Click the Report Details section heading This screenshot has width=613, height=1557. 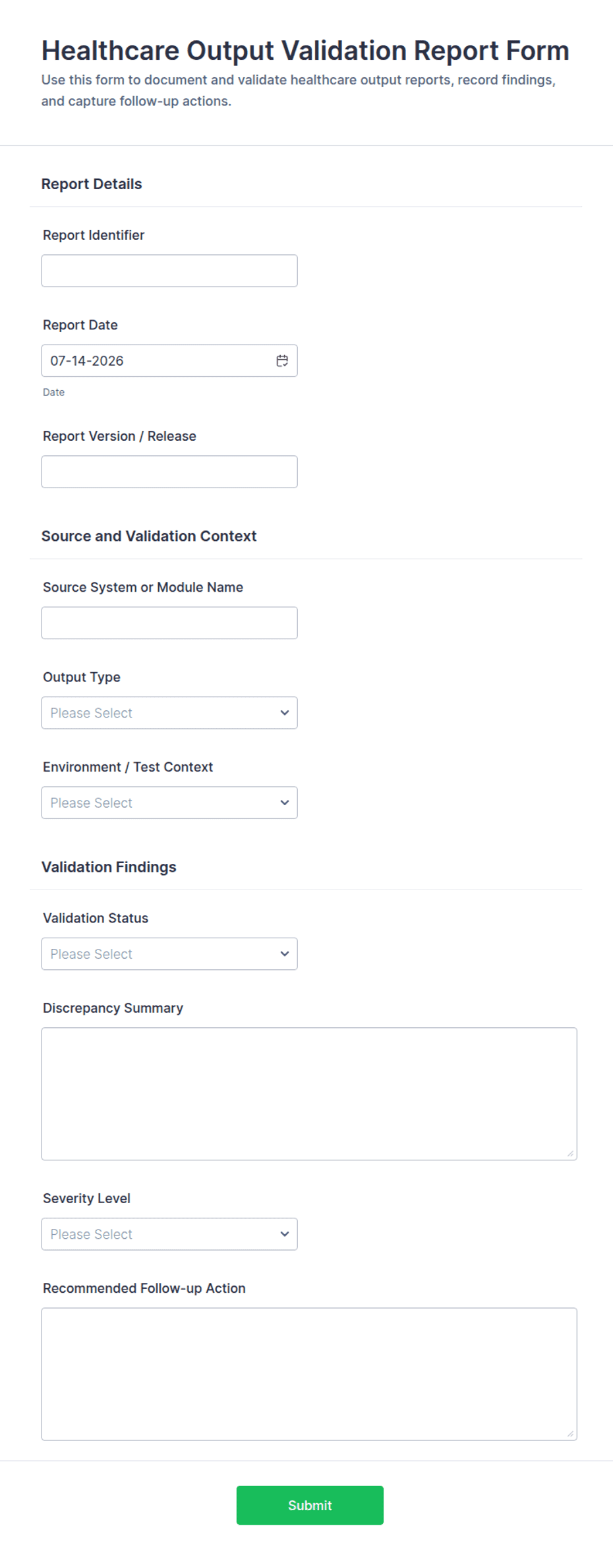click(92, 184)
